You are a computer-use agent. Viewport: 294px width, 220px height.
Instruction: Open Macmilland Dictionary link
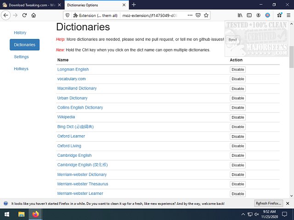(x=77, y=88)
